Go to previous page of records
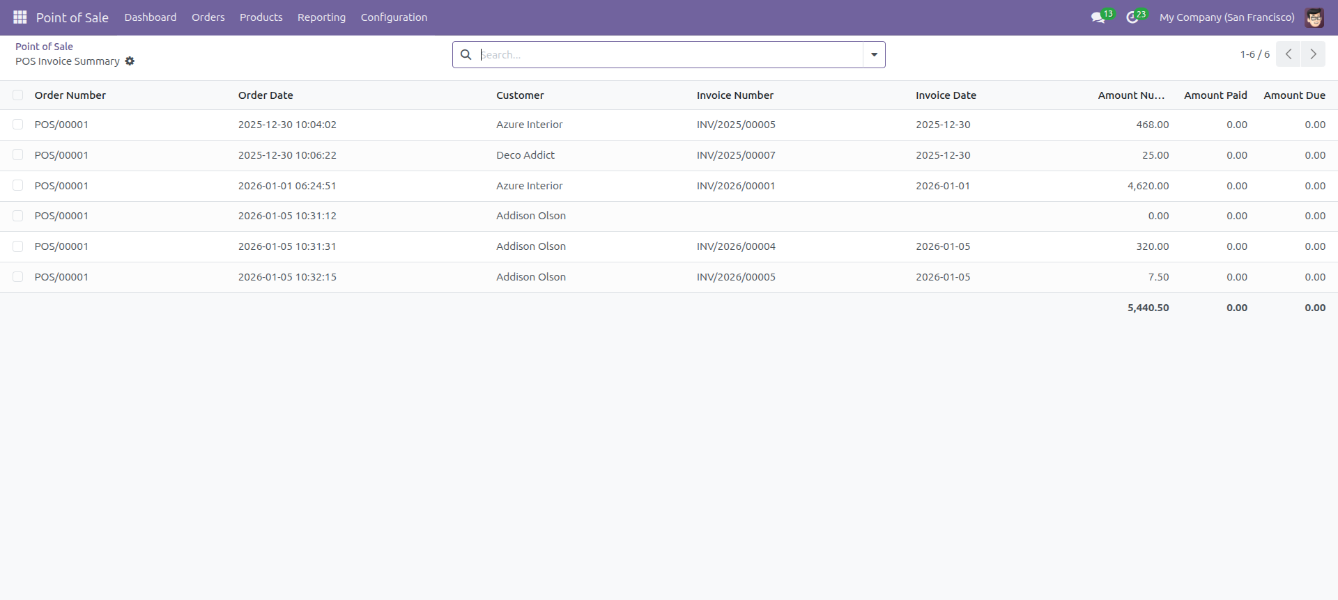 1289,54
